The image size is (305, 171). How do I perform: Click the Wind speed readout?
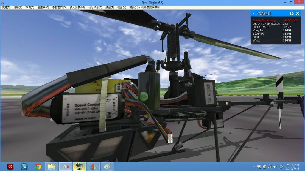tap(272, 40)
